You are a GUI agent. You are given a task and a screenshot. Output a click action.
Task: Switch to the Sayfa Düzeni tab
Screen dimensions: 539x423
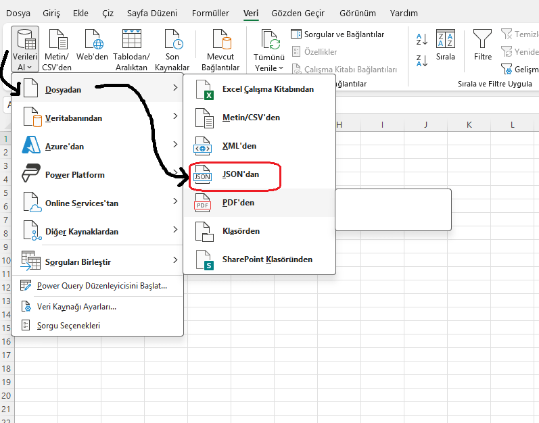coord(152,13)
